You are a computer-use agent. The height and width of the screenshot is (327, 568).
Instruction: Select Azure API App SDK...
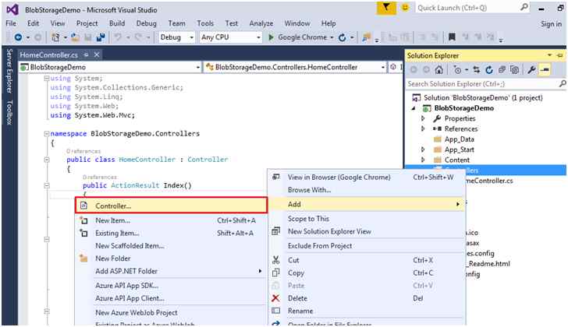[x=172, y=286]
